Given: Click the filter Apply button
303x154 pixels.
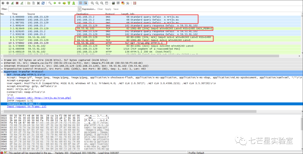Looking at the screenshot, I should coord(108,9).
